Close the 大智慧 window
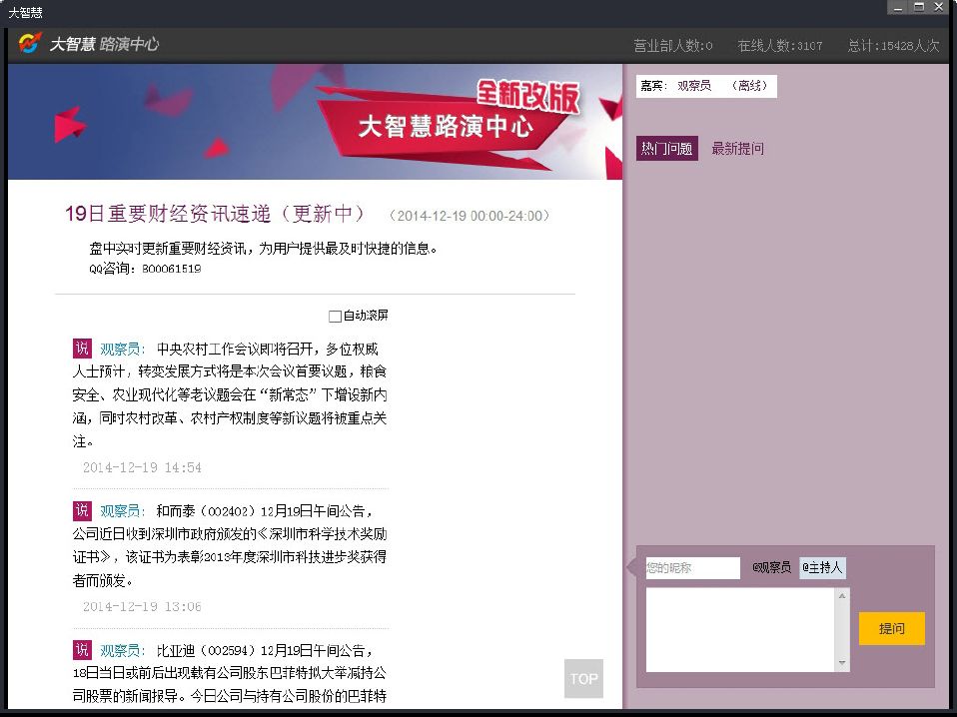Viewport: 957px width, 717px height. coord(939,7)
